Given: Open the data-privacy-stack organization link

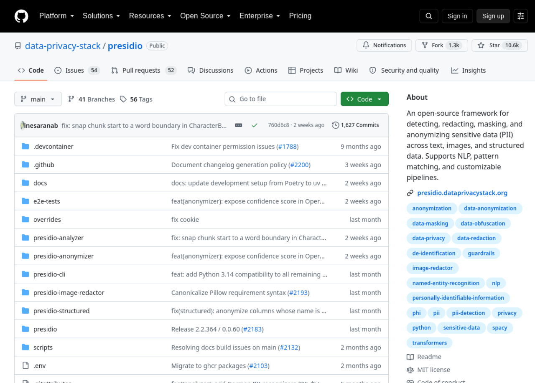Looking at the screenshot, I should [63, 46].
